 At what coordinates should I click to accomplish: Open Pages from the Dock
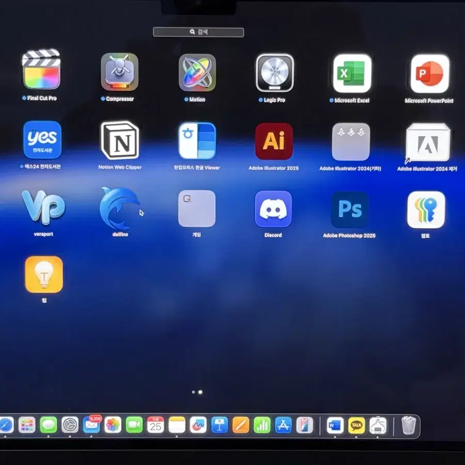coord(241,425)
